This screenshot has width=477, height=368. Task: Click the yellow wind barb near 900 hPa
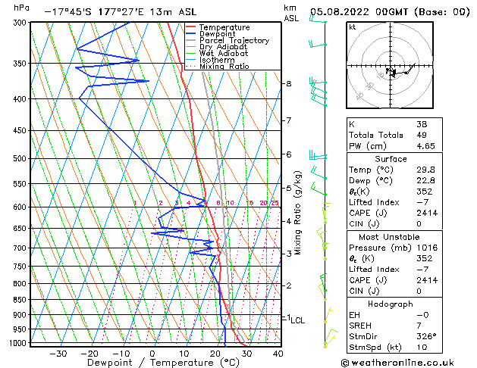pos(328,316)
